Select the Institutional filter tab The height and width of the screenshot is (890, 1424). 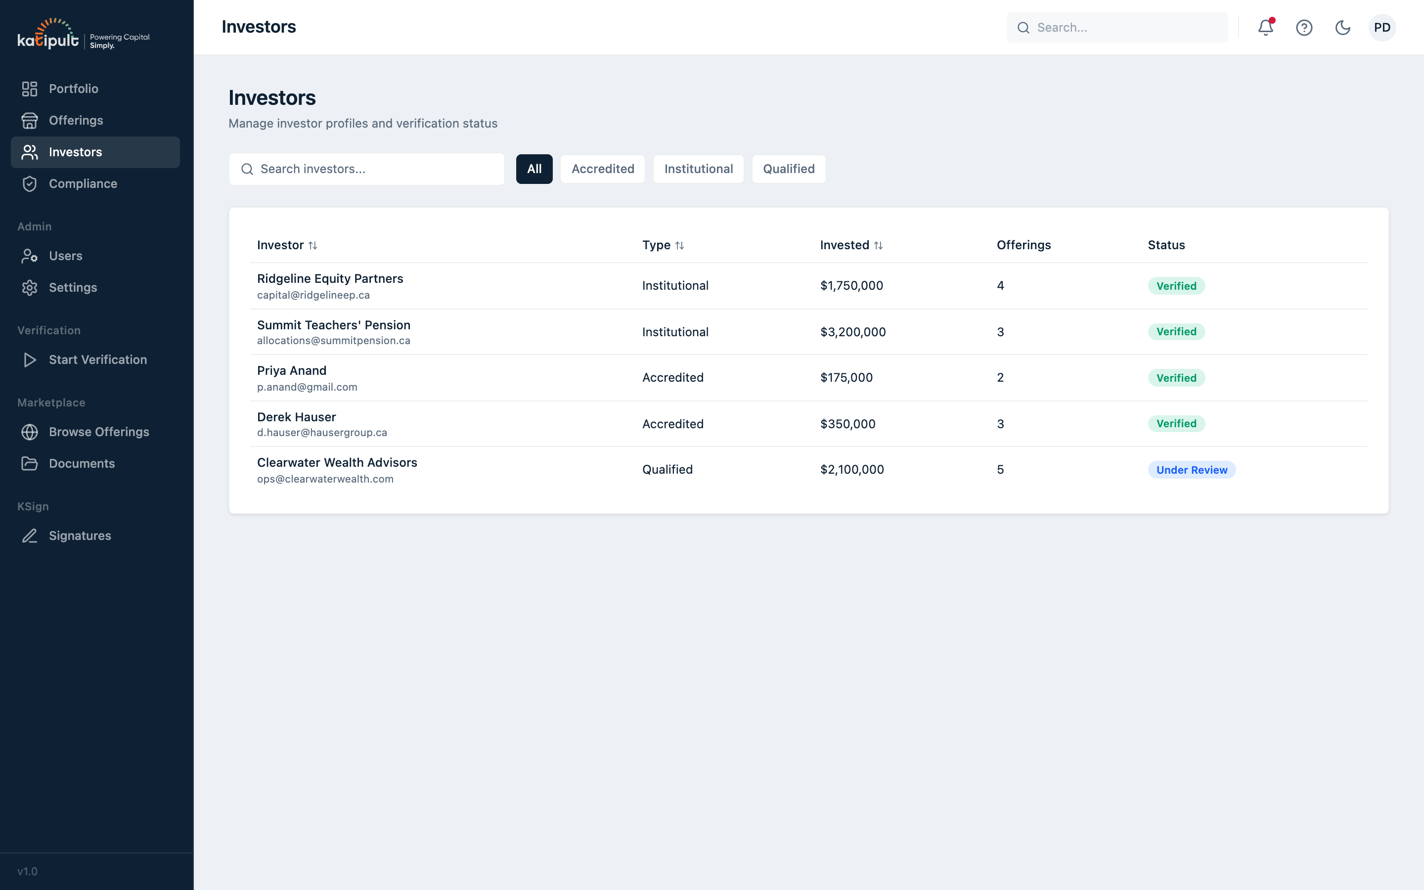point(699,169)
